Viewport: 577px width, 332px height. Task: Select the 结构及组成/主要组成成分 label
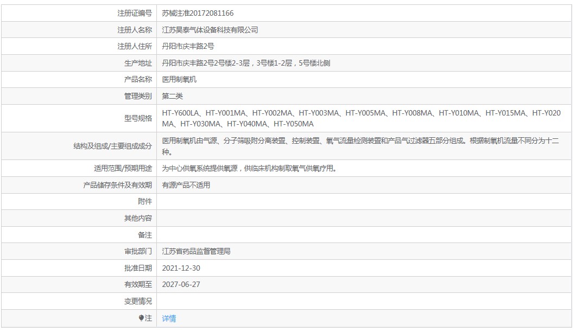112,146
